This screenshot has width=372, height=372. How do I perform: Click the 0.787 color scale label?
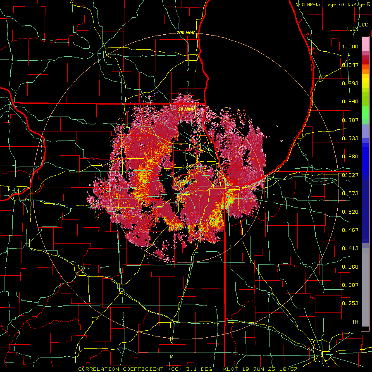350,120
